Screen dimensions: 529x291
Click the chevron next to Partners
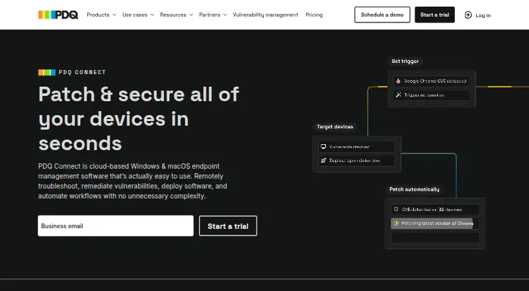pyautogui.click(x=225, y=15)
